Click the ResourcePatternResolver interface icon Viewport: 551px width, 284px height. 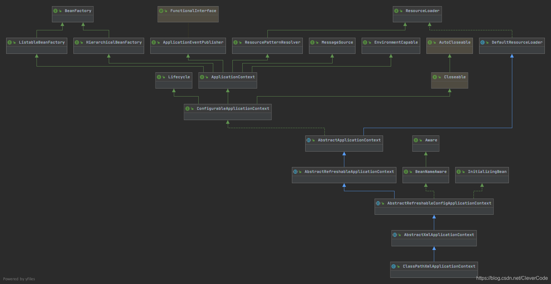tap(236, 42)
